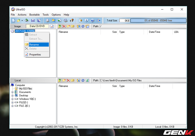
Task: Click the gear icon in Local toolbar
Action: [x=83, y=80]
